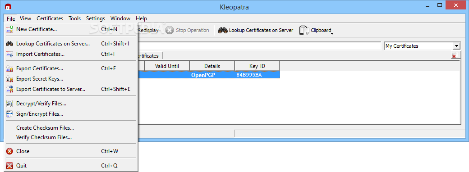Choose Verify Checksum Files... entry
Image resolution: width=469 pixels, height=172 pixels.
tap(71, 137)
